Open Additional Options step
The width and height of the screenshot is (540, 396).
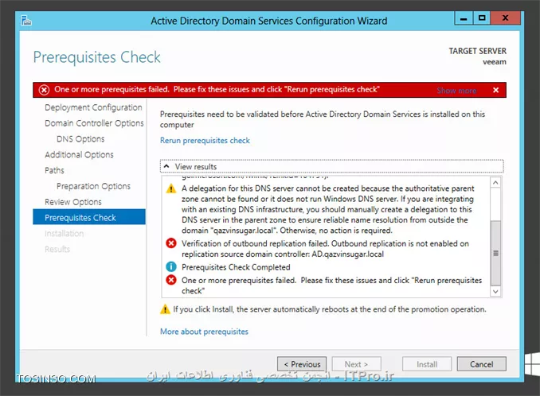click(x=79, y=155)
